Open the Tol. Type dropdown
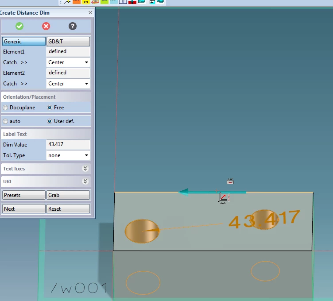This screenshot has height=301, width=333. [68, 155]
